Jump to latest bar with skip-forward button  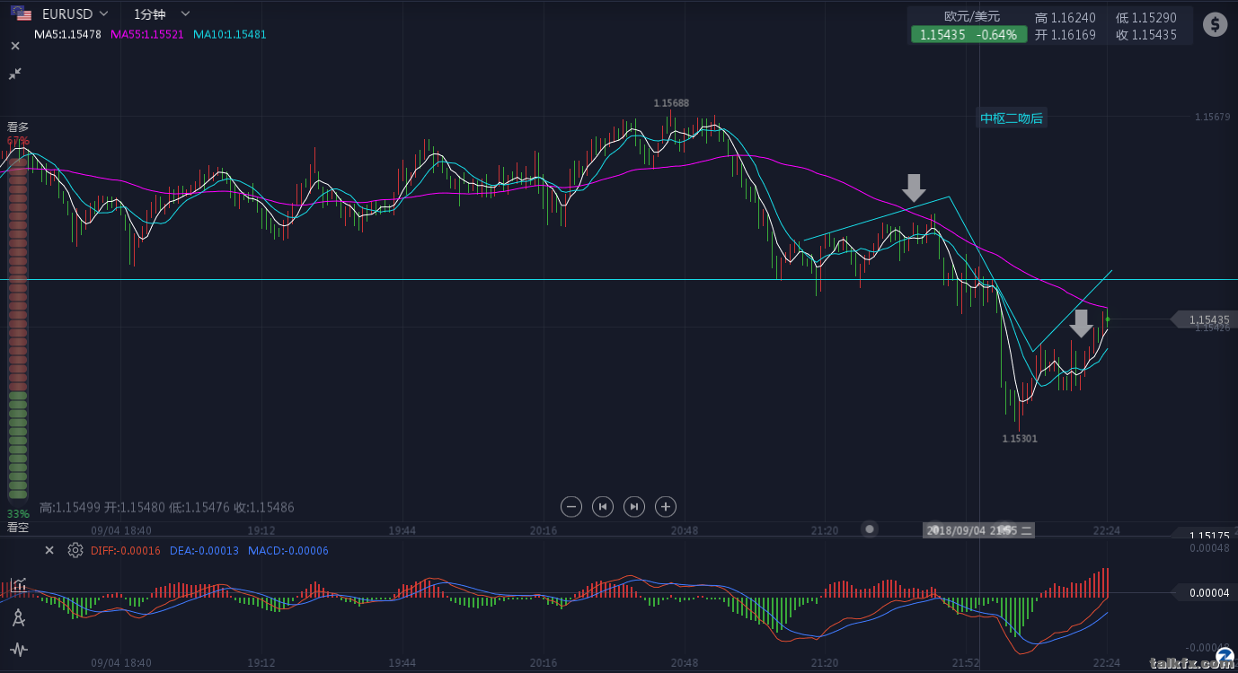point(634,507)
